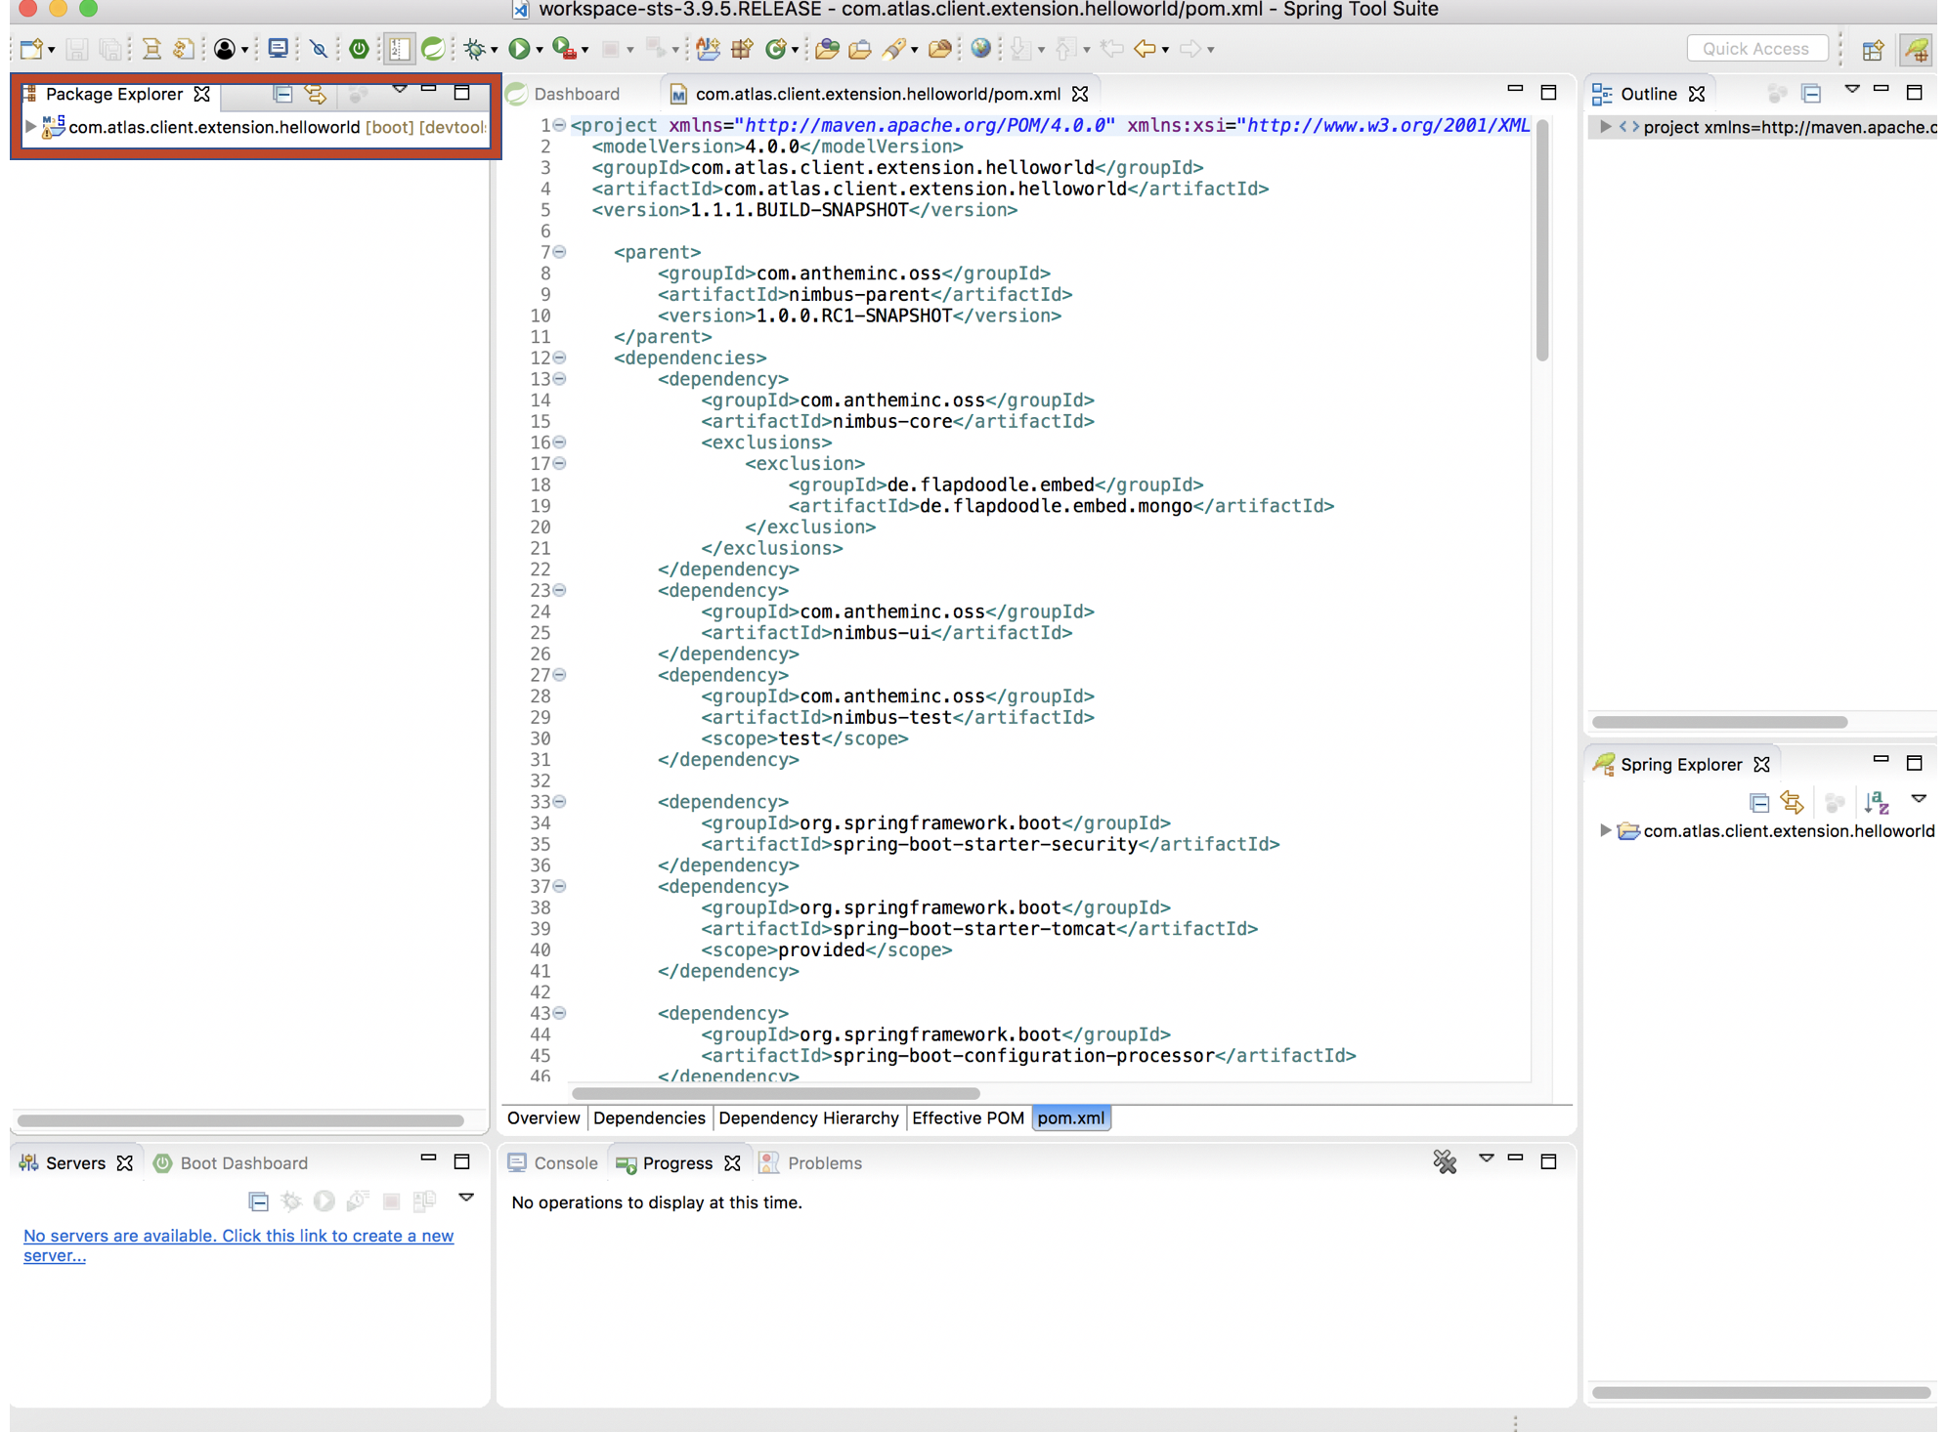Switch to the Dashboard editor tab

[564, 94]
